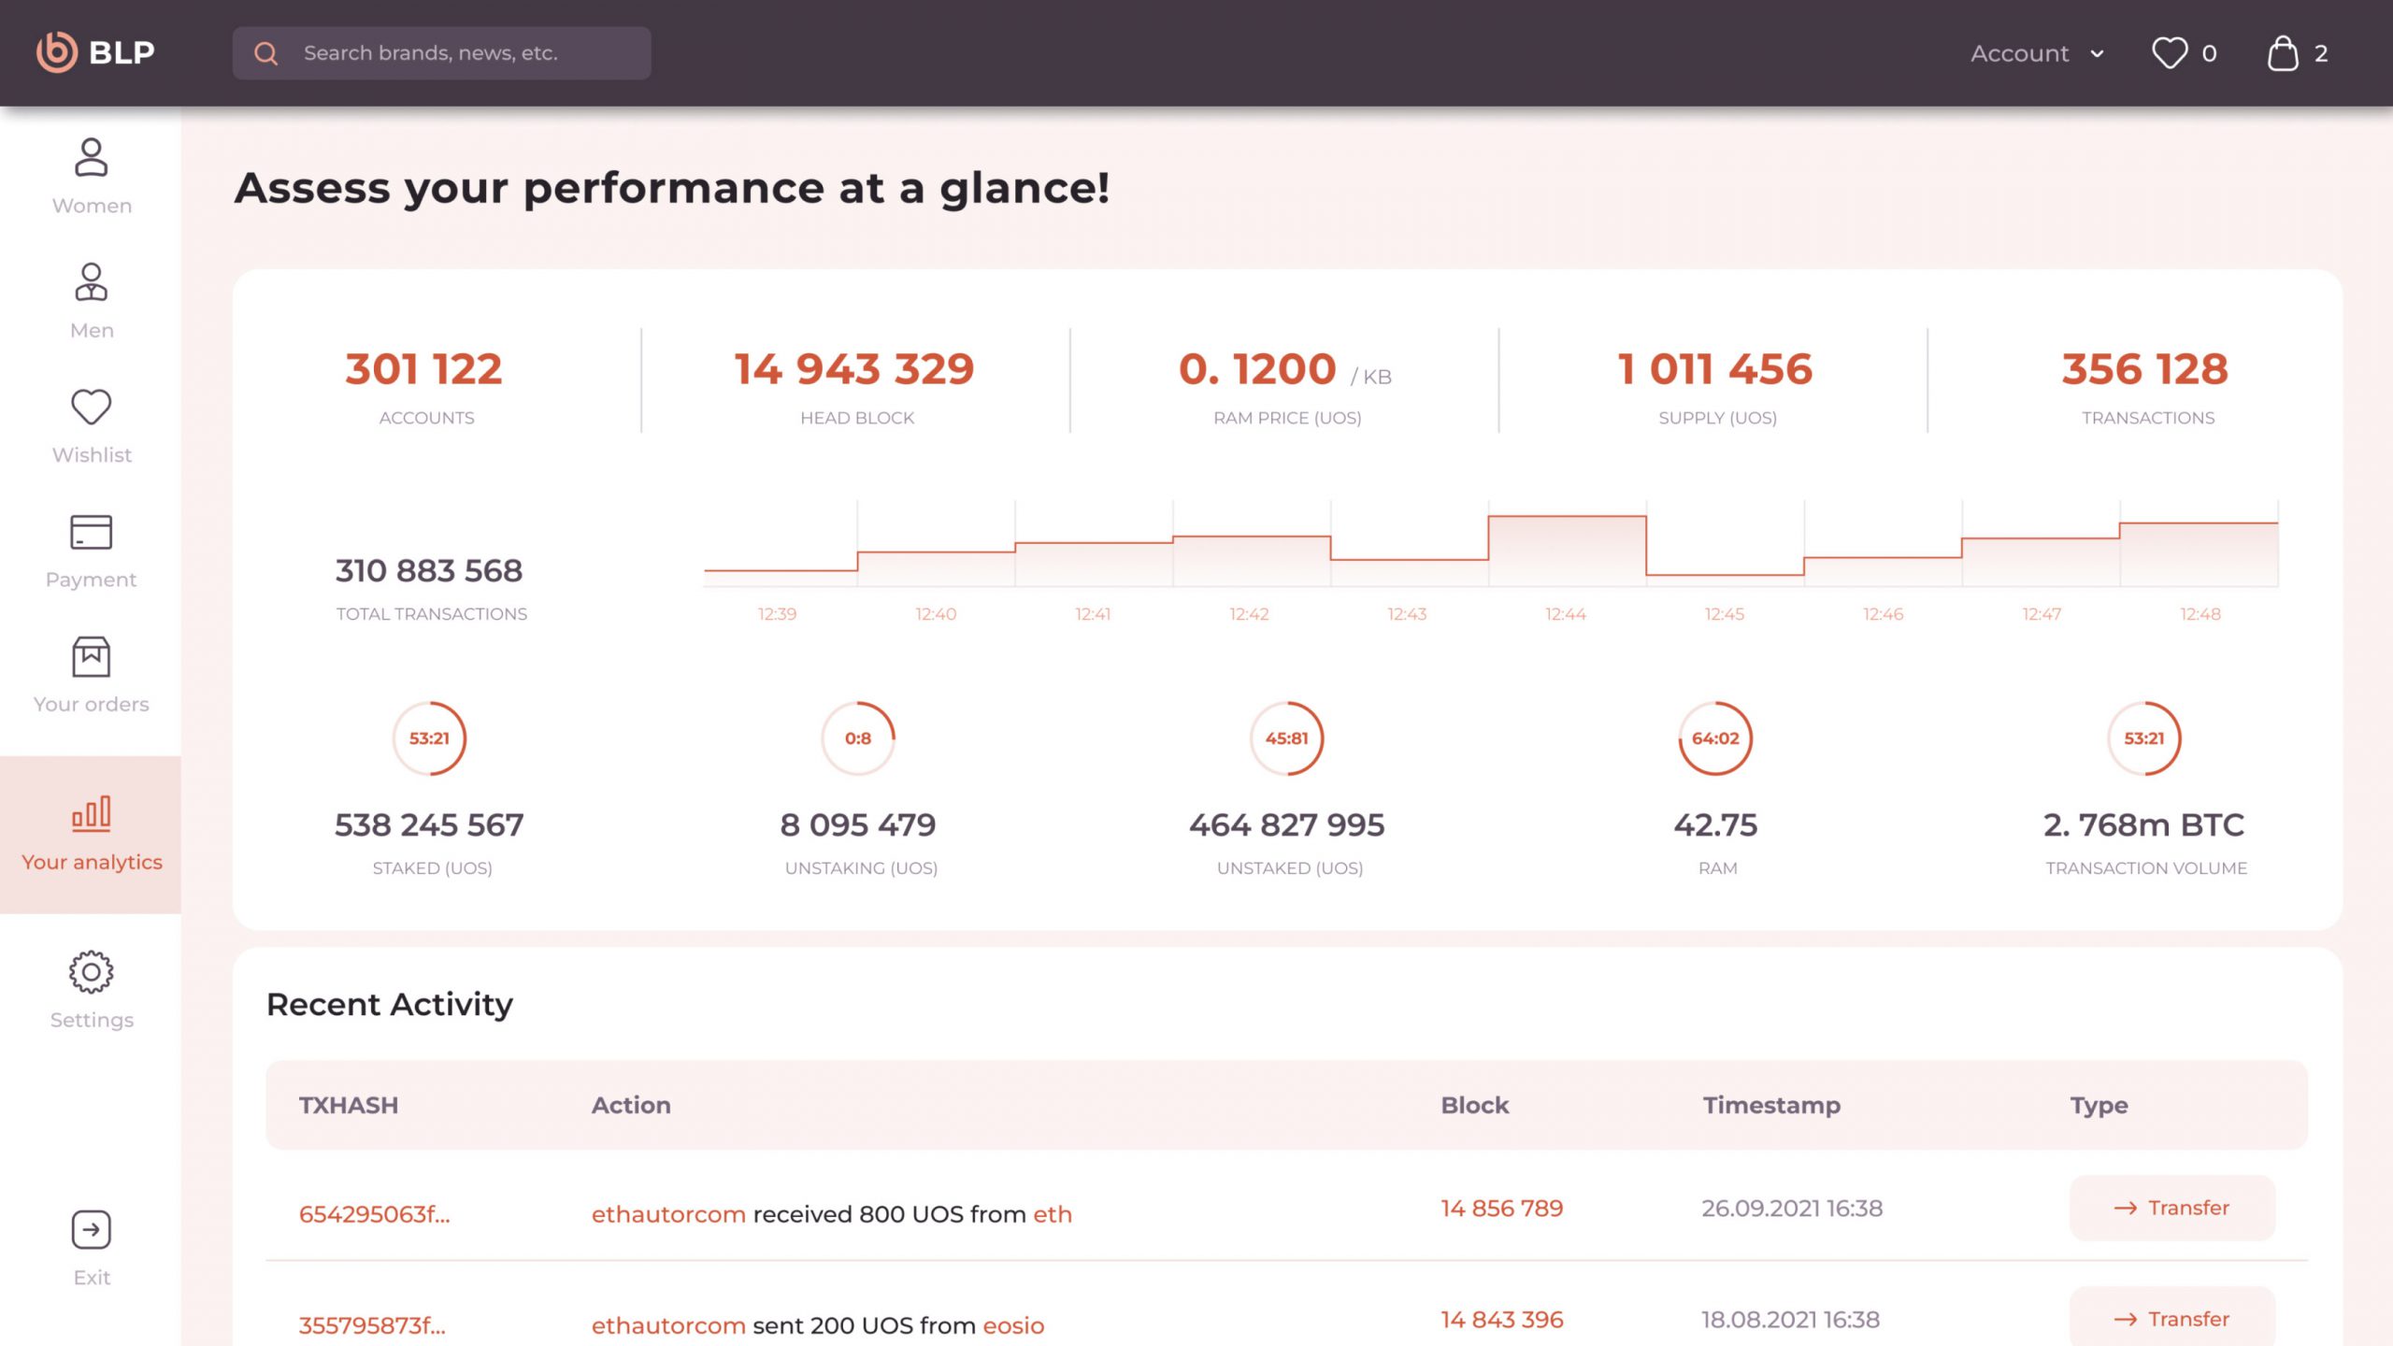The image size is (2393, 1346).
Task: Open the Payment card icon
Action: 91,532
